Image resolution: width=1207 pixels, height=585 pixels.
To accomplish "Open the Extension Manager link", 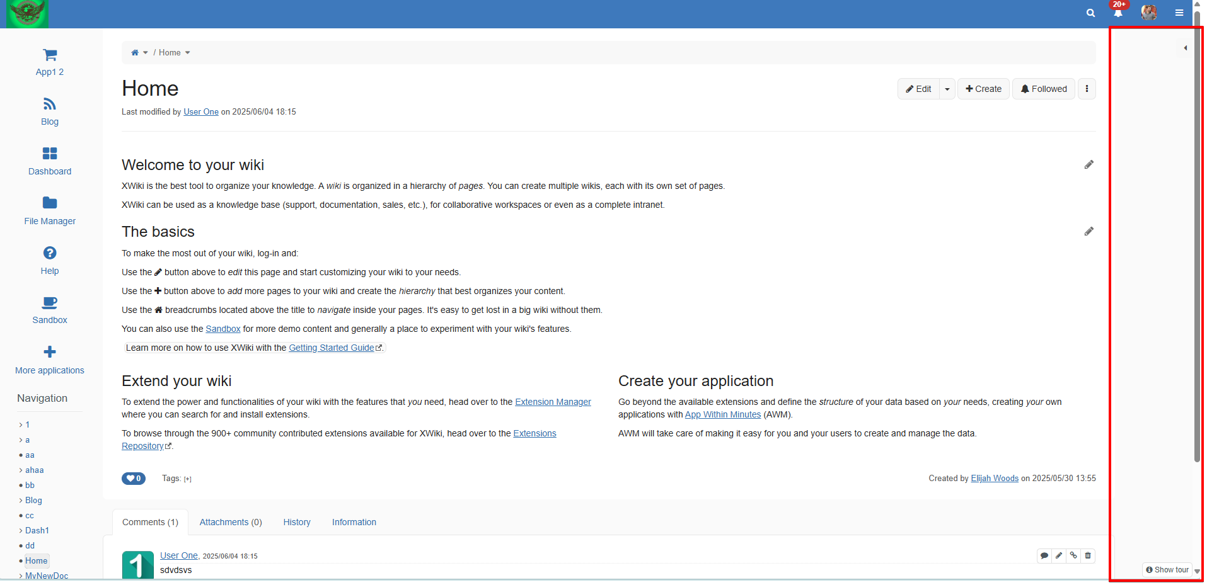I will [x=553, y=402].
